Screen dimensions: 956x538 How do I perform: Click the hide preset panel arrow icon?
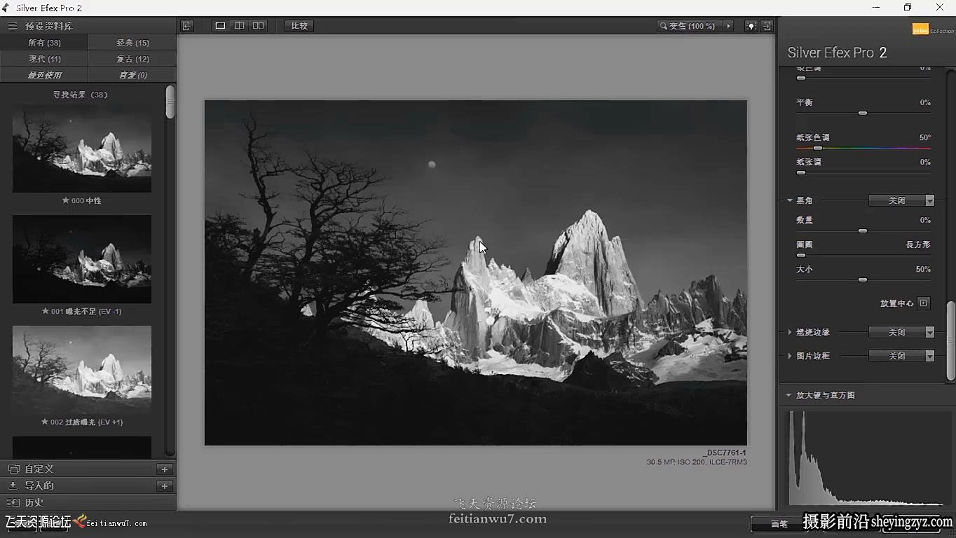point(186,26)
